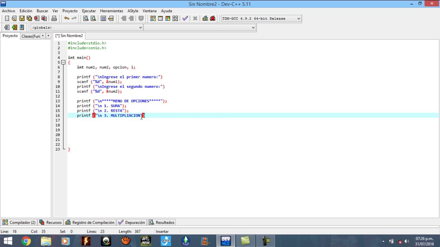Go to line icon
The width and height of the screenshot is (440, 247).
(111, 19)
